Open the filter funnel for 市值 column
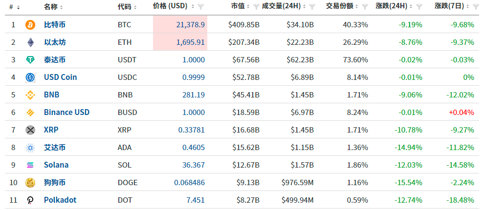The width and height of the screenshot is (485, 210). [x=256, y=6]
